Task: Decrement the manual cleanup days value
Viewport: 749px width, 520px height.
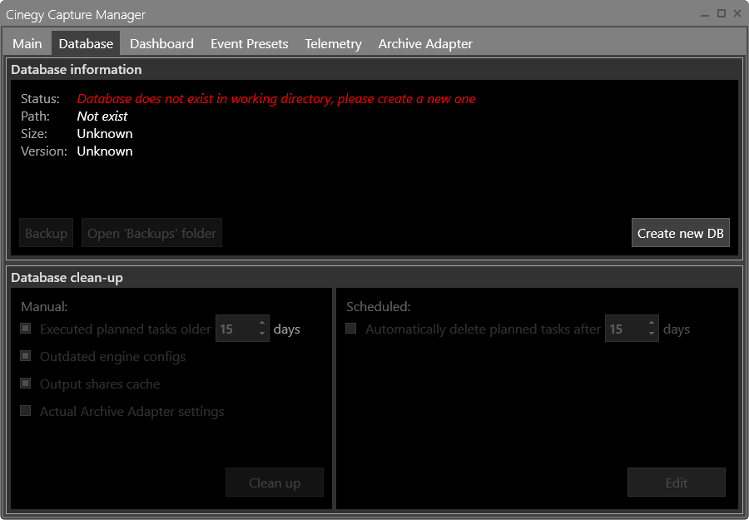Action: coord(264,333)
